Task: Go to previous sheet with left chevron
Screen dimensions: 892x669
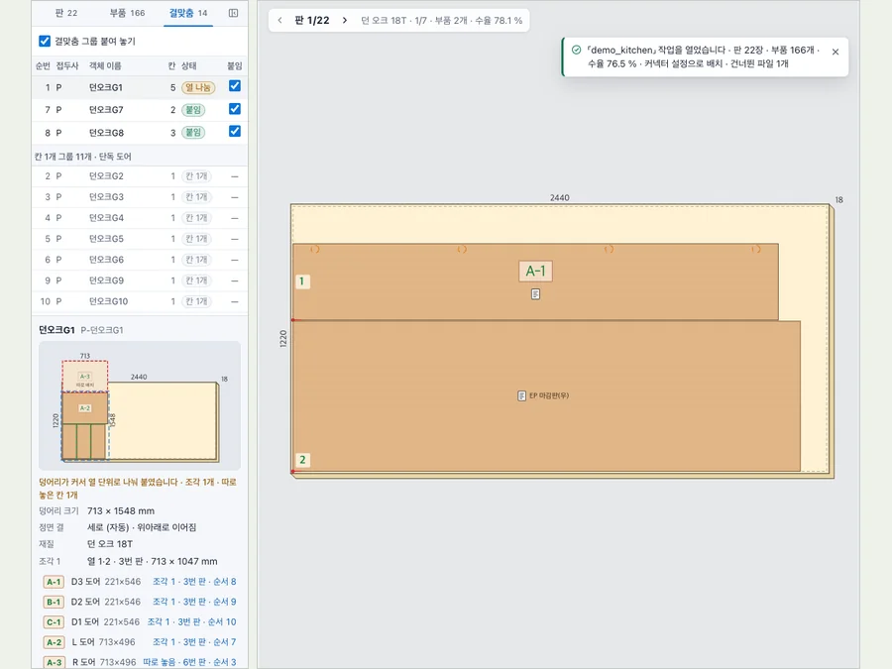Action: click(x=279, y=20)
